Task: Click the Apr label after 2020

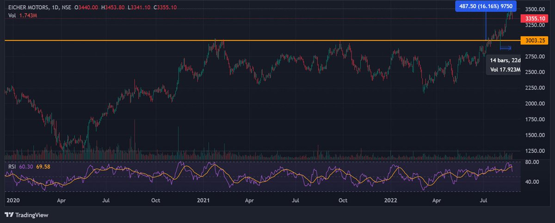Action: (61, 201)
